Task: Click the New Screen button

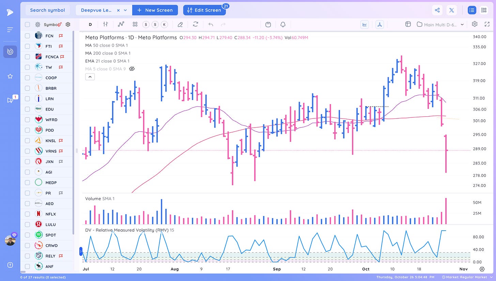Action: click(x=155, y=10)
